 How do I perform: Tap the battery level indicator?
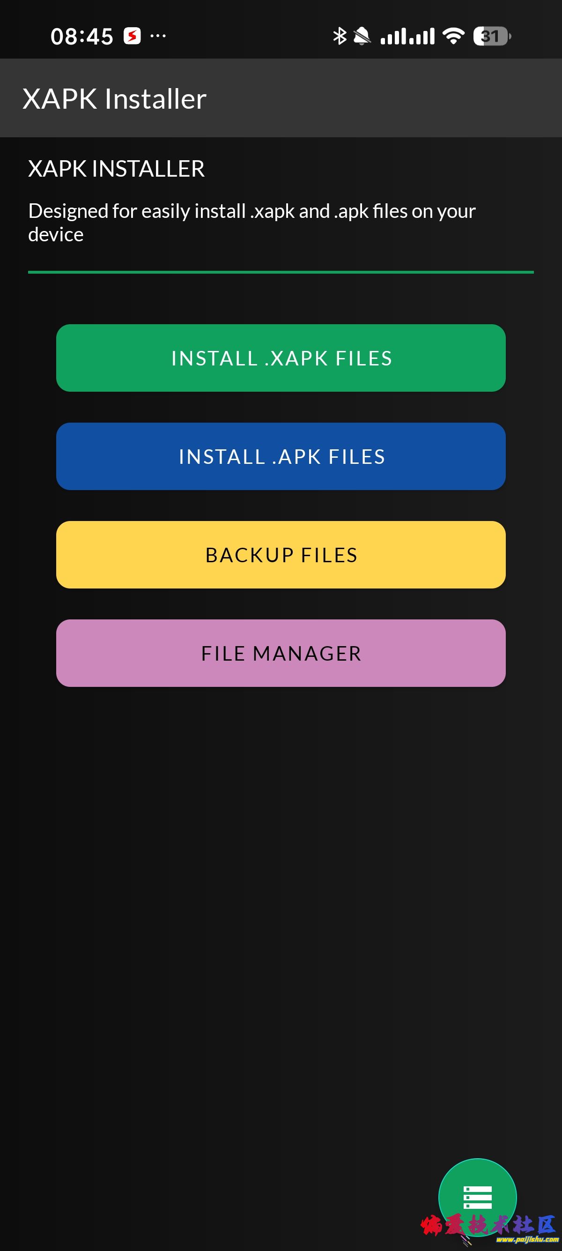point(491,36)
